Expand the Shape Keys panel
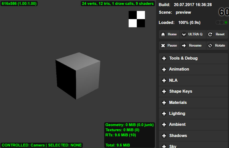 click(181, 91)
